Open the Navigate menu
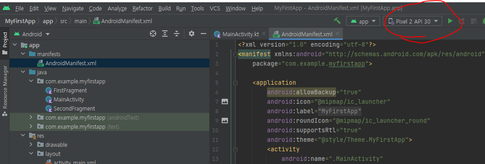Viewport: 485px width, 164px height. [73, 8]
